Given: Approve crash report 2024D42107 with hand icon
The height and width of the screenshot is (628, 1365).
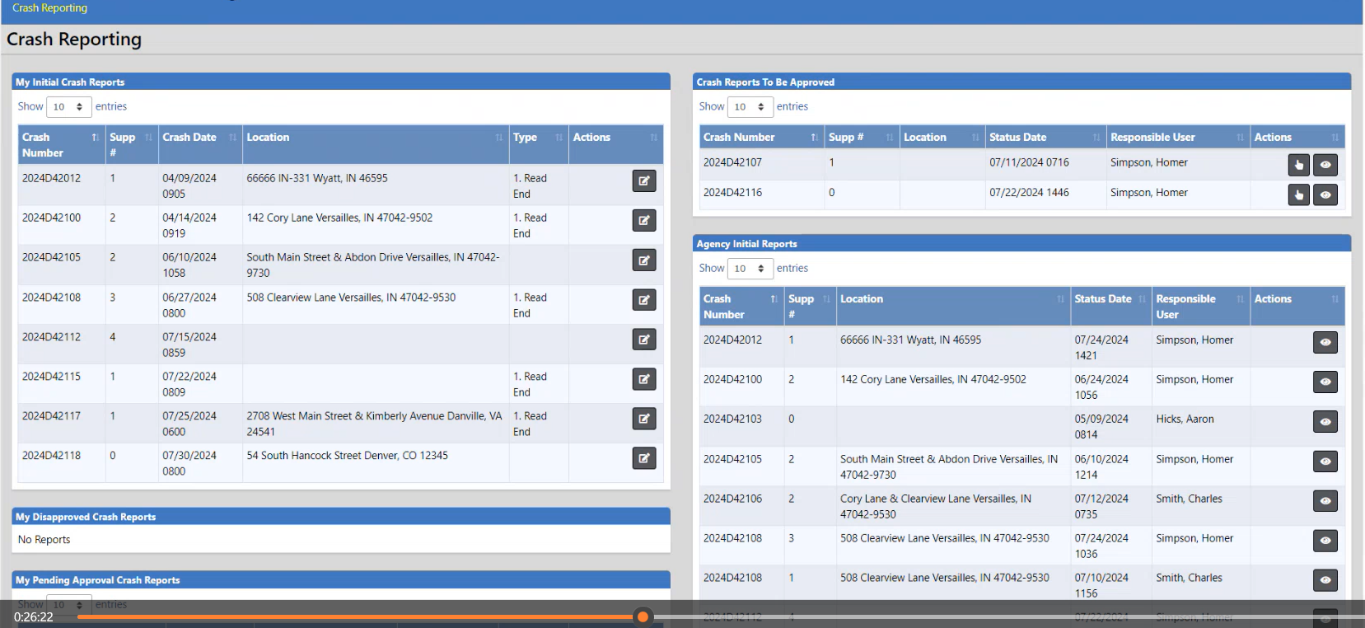Looking at the screenshot, I should click(x=1298, y=165).
